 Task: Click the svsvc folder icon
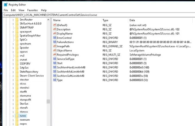tap(17, 116)
